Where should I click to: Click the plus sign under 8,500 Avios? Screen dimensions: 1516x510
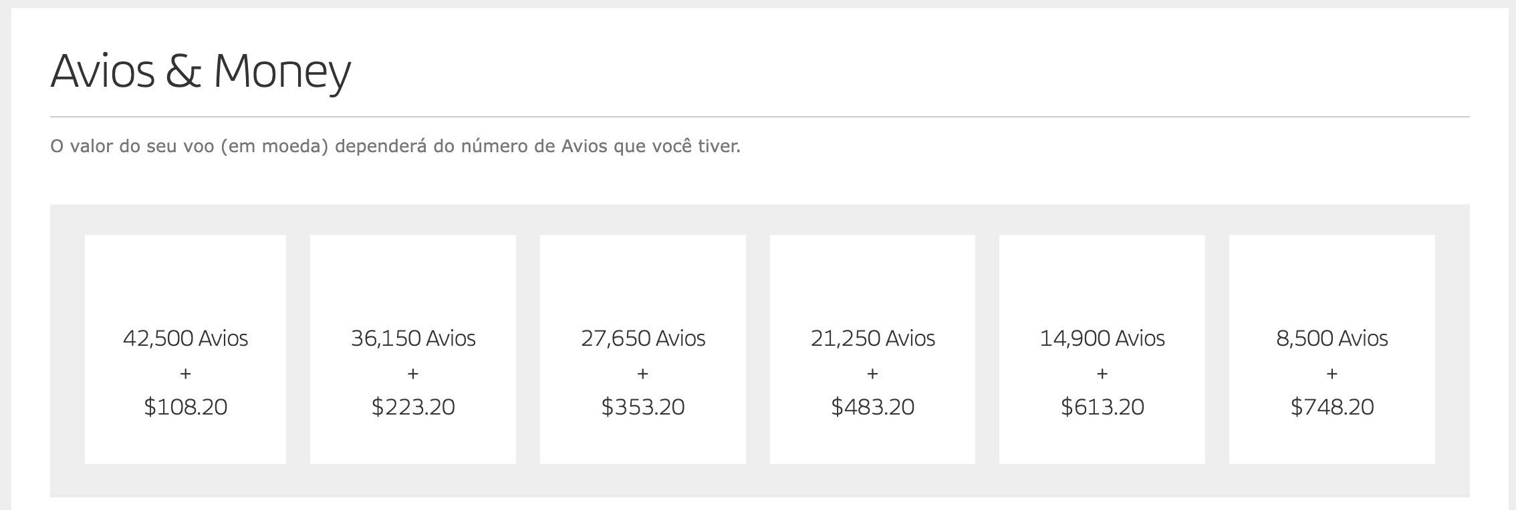click(1332, 374)
